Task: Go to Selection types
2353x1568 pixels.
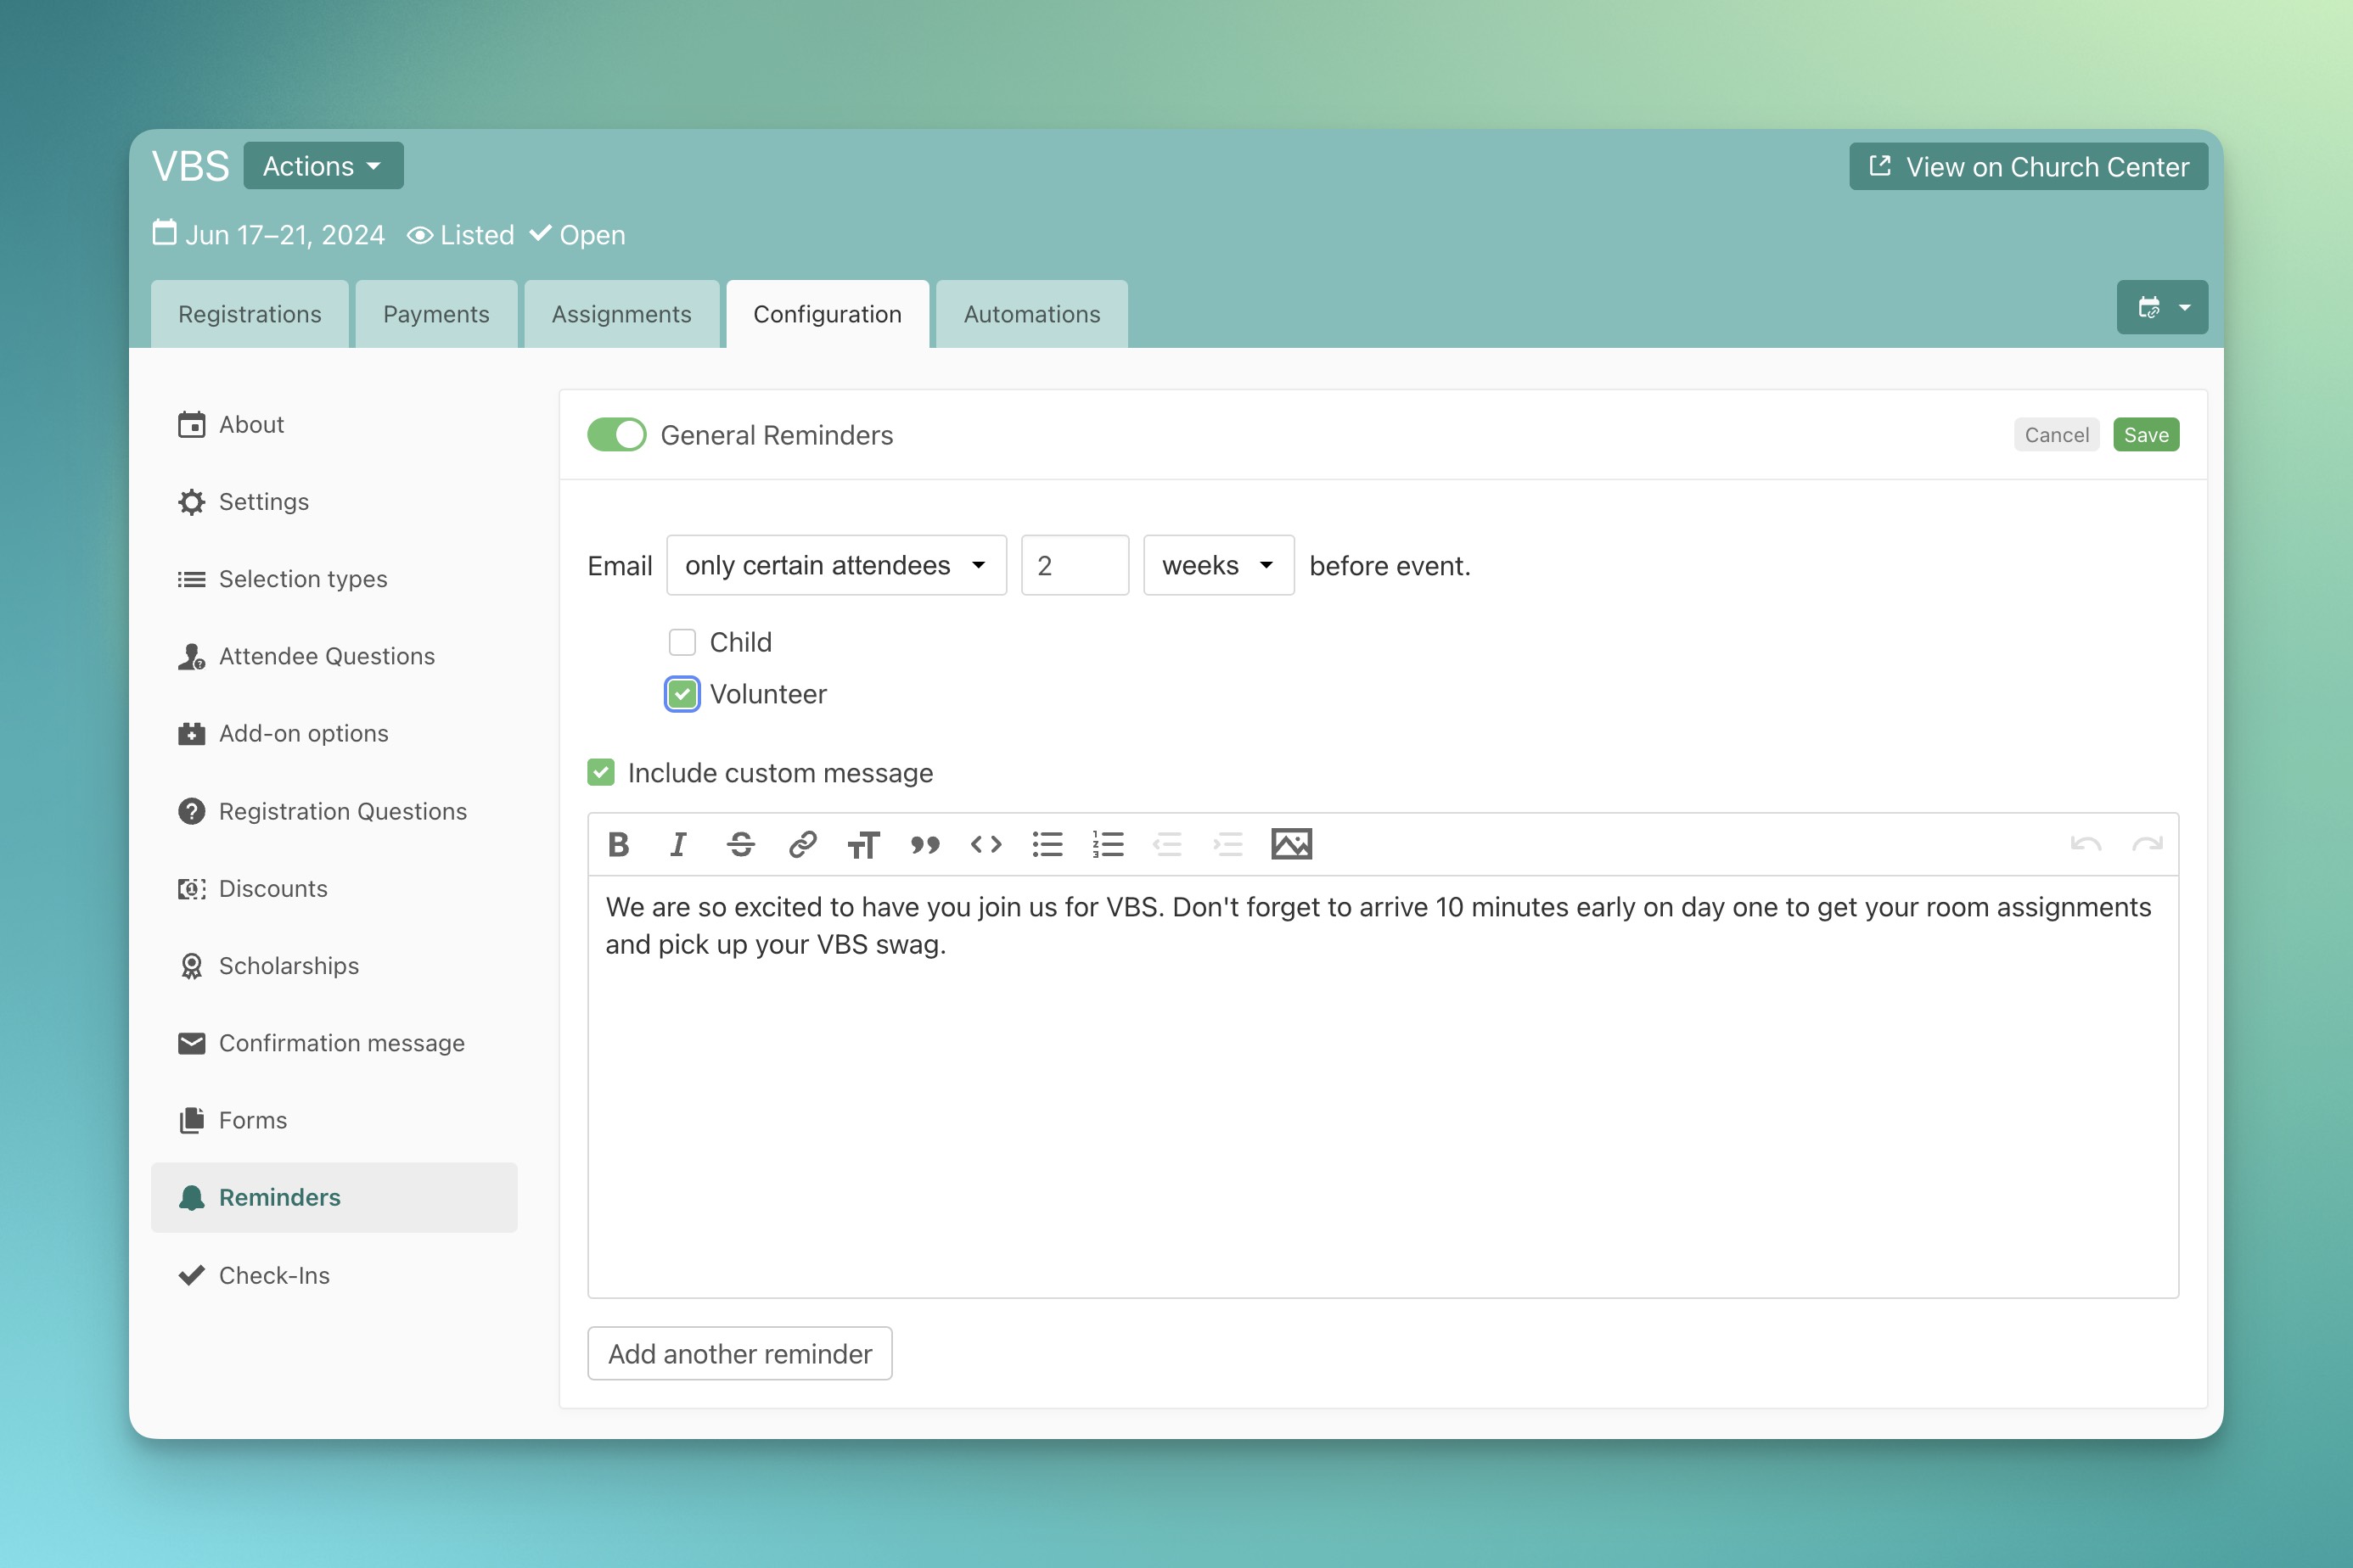Action: [x=334, y=579]
